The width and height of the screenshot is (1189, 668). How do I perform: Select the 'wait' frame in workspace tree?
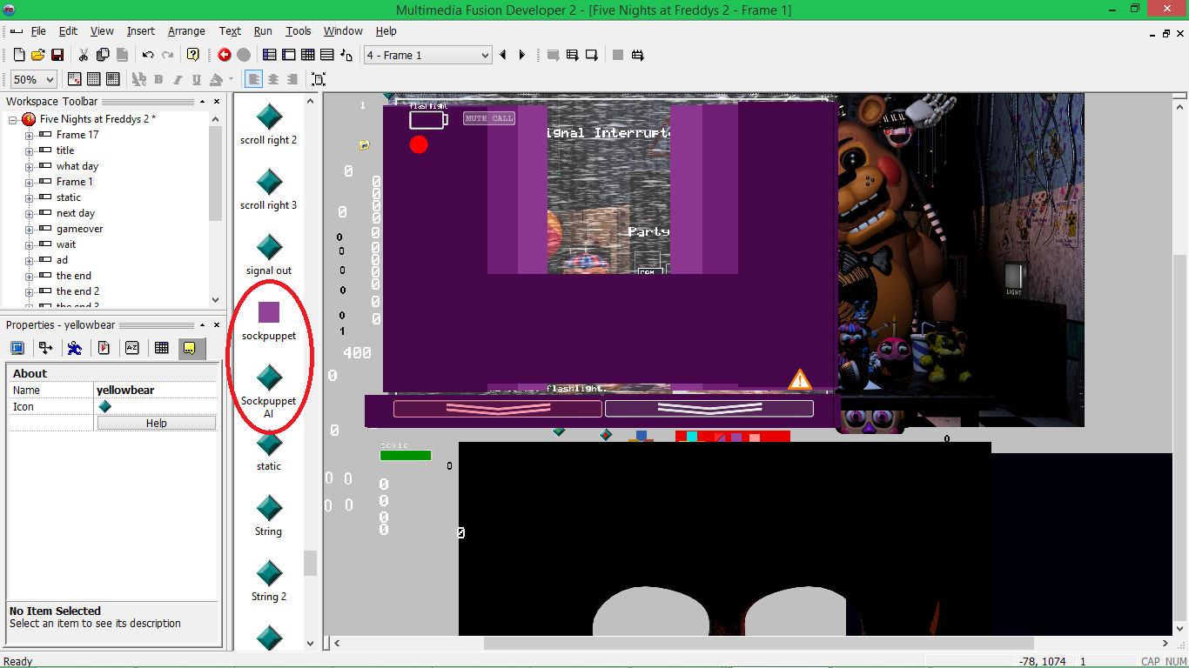pos(66,244)
